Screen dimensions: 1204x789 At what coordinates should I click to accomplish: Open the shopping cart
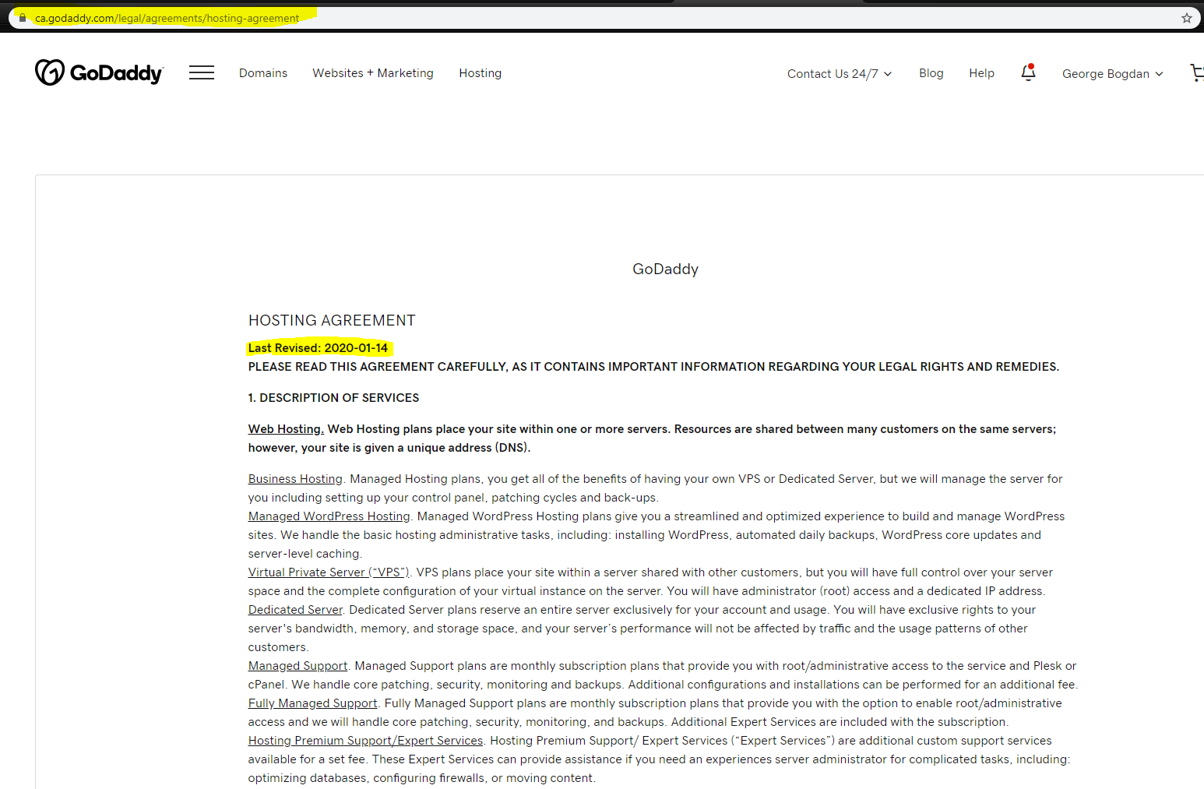[1197, 72]
